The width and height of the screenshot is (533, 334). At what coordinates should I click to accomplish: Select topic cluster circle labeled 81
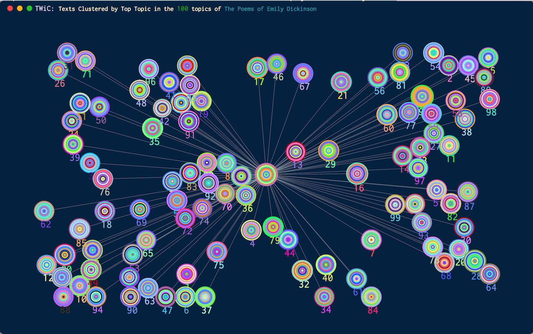click(400, 72)
